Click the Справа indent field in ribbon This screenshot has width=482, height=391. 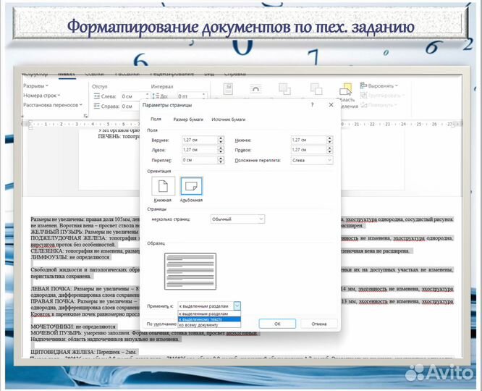tap(130, 106)
